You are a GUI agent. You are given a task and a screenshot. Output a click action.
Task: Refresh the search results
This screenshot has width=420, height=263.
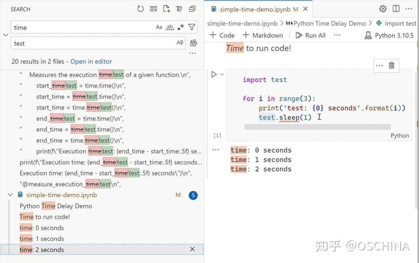coord(140,9)
